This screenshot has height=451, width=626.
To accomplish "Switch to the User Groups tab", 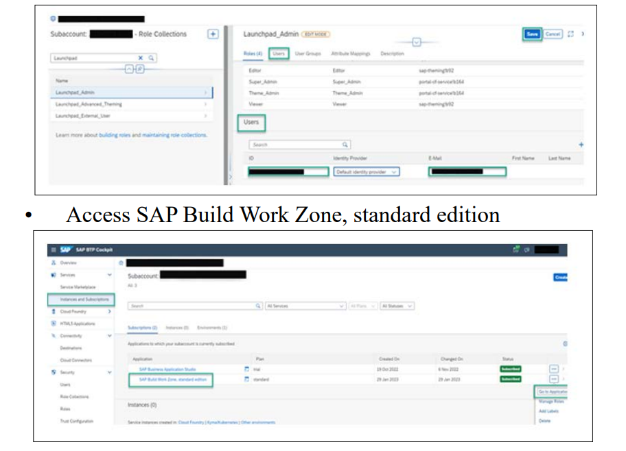I will pyautogui.click(x=308, y=53).
